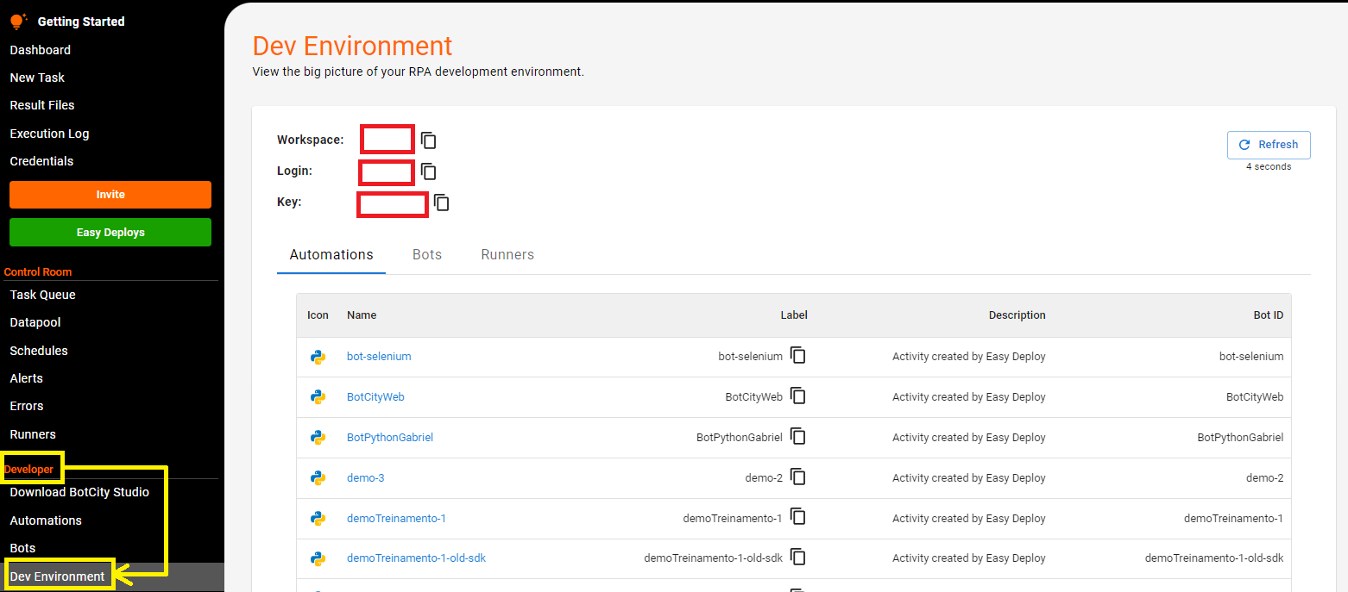Open the demo-3 automation link

(x=366, y=477)
